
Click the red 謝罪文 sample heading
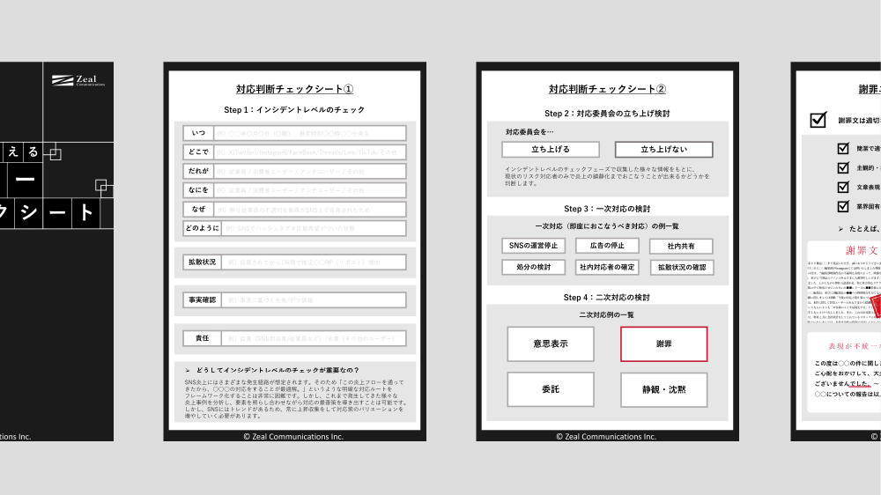point(862,251)
